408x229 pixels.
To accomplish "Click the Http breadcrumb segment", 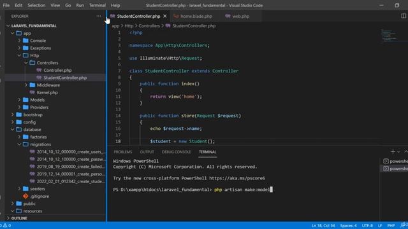I will (129, 25).
